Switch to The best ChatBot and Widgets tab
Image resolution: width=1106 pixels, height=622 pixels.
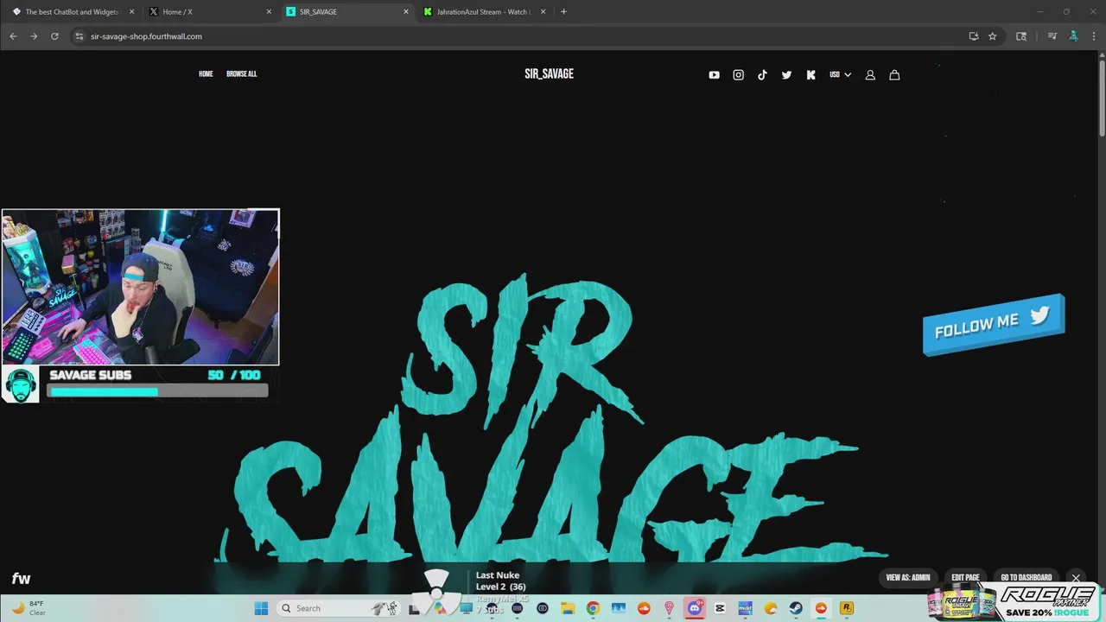pyautogui.click(x=73, y=12)
